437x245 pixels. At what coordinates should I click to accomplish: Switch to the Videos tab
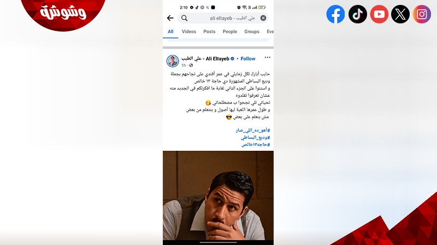point(189,32)
